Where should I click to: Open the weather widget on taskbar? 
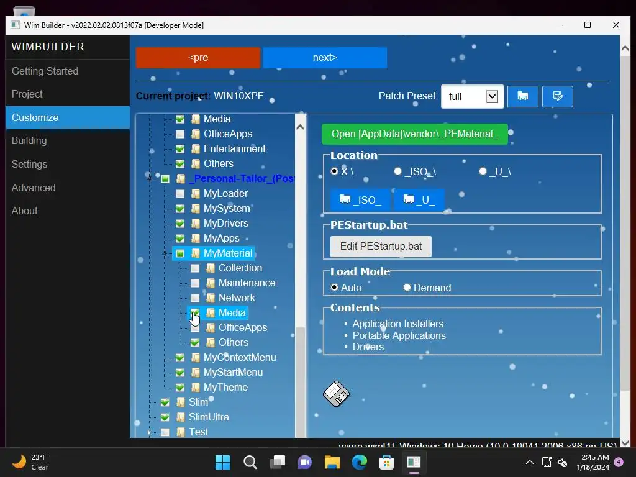(x=31, y=462)
